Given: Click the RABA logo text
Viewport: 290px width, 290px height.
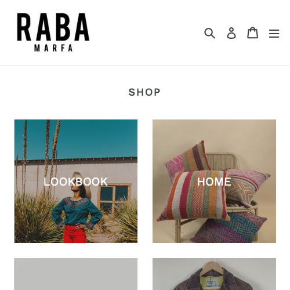Looking at the screenshot, I should click(53, 27).
